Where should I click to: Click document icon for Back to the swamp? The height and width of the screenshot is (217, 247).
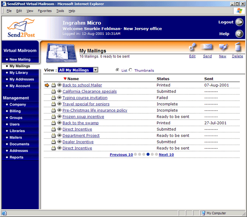pyautogui.click(x=54, y=123)
